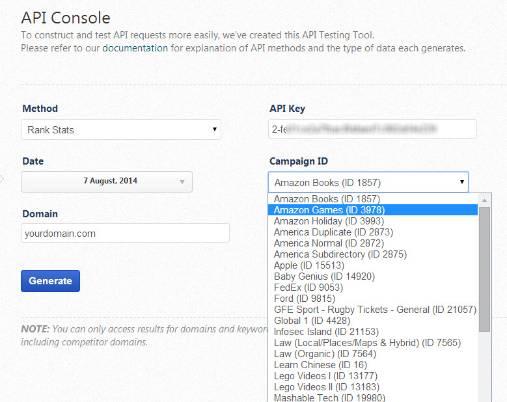Choose Ford (ID 9815) in dropdown list
Viewport: 507px width, 402px height.
(305, 299)
